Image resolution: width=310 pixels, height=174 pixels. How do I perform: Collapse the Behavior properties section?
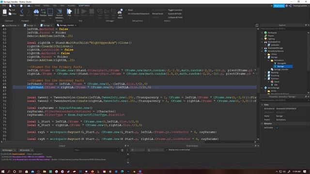(263, 124)
